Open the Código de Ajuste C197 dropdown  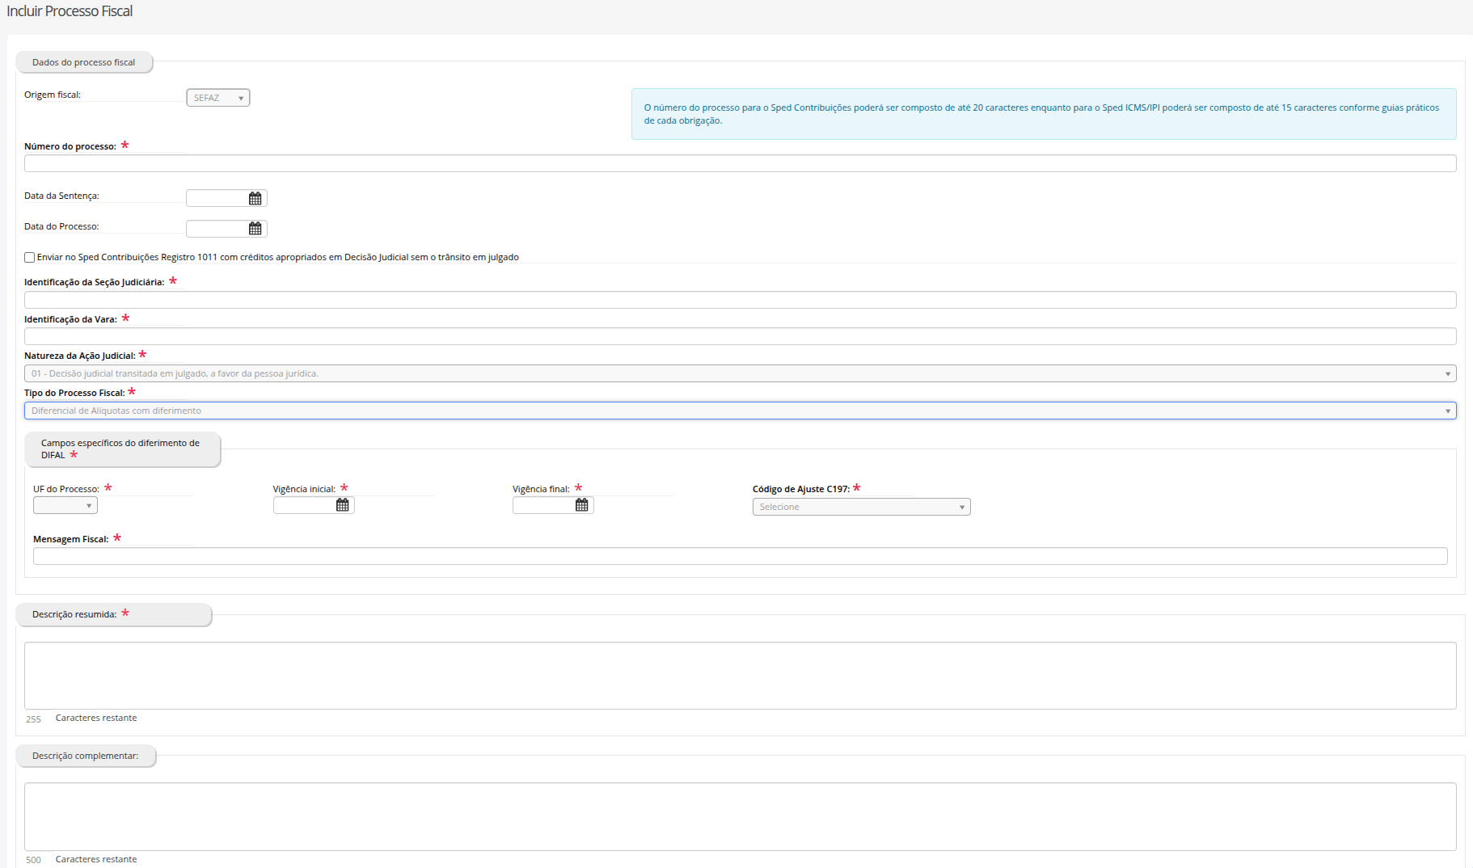pos(862,507)
